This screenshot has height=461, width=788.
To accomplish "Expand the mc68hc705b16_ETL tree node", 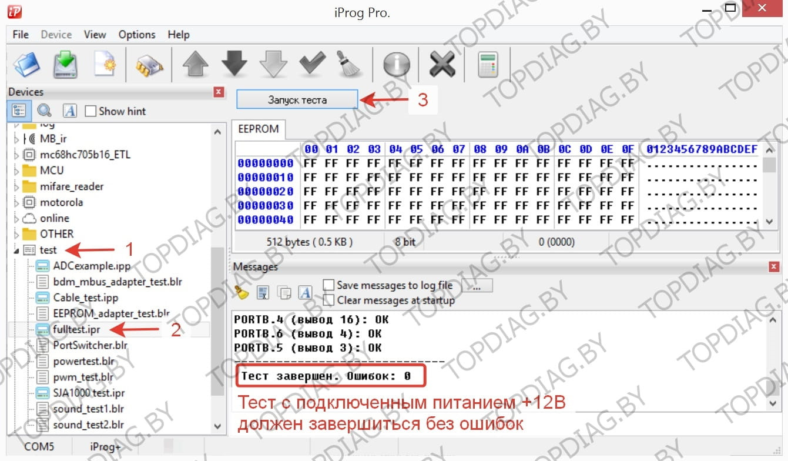I will [x=16, y=155].
